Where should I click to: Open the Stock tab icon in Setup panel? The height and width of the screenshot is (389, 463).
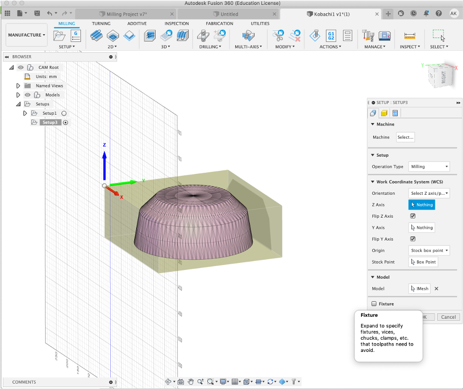384,113
